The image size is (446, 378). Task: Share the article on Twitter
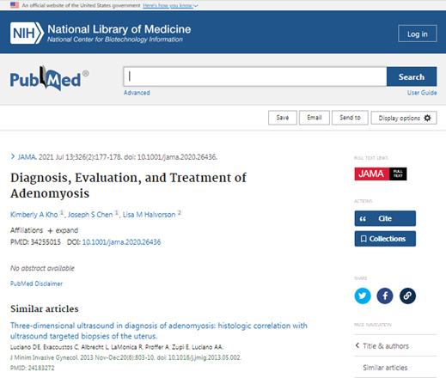(x=363, y=296)
